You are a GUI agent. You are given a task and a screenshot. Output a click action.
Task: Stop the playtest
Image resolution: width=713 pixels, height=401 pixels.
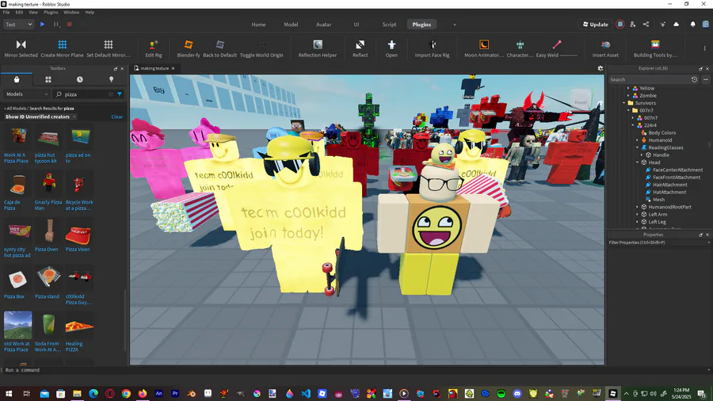click(x=70, y=25)
